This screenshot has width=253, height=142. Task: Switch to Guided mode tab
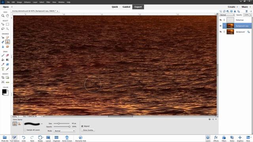click(126, 7)
